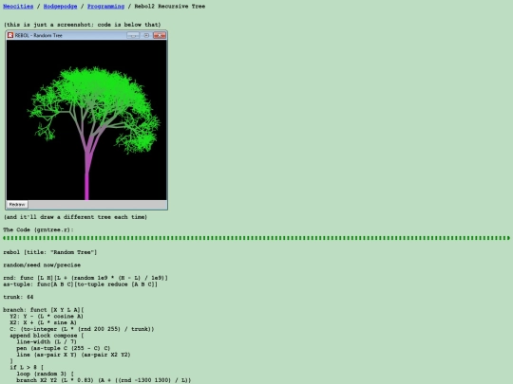Click the Redraw button in the screenshot
This screenshot has width=513, height=384.
(17, 205)
